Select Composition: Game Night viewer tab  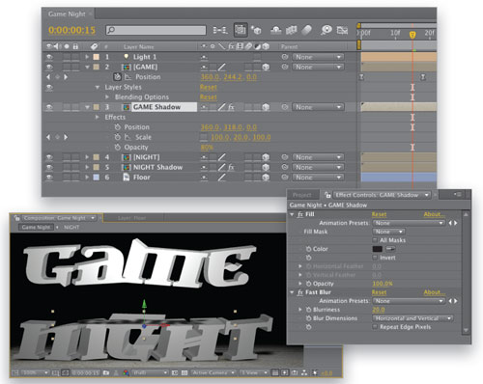click(55, 218)
